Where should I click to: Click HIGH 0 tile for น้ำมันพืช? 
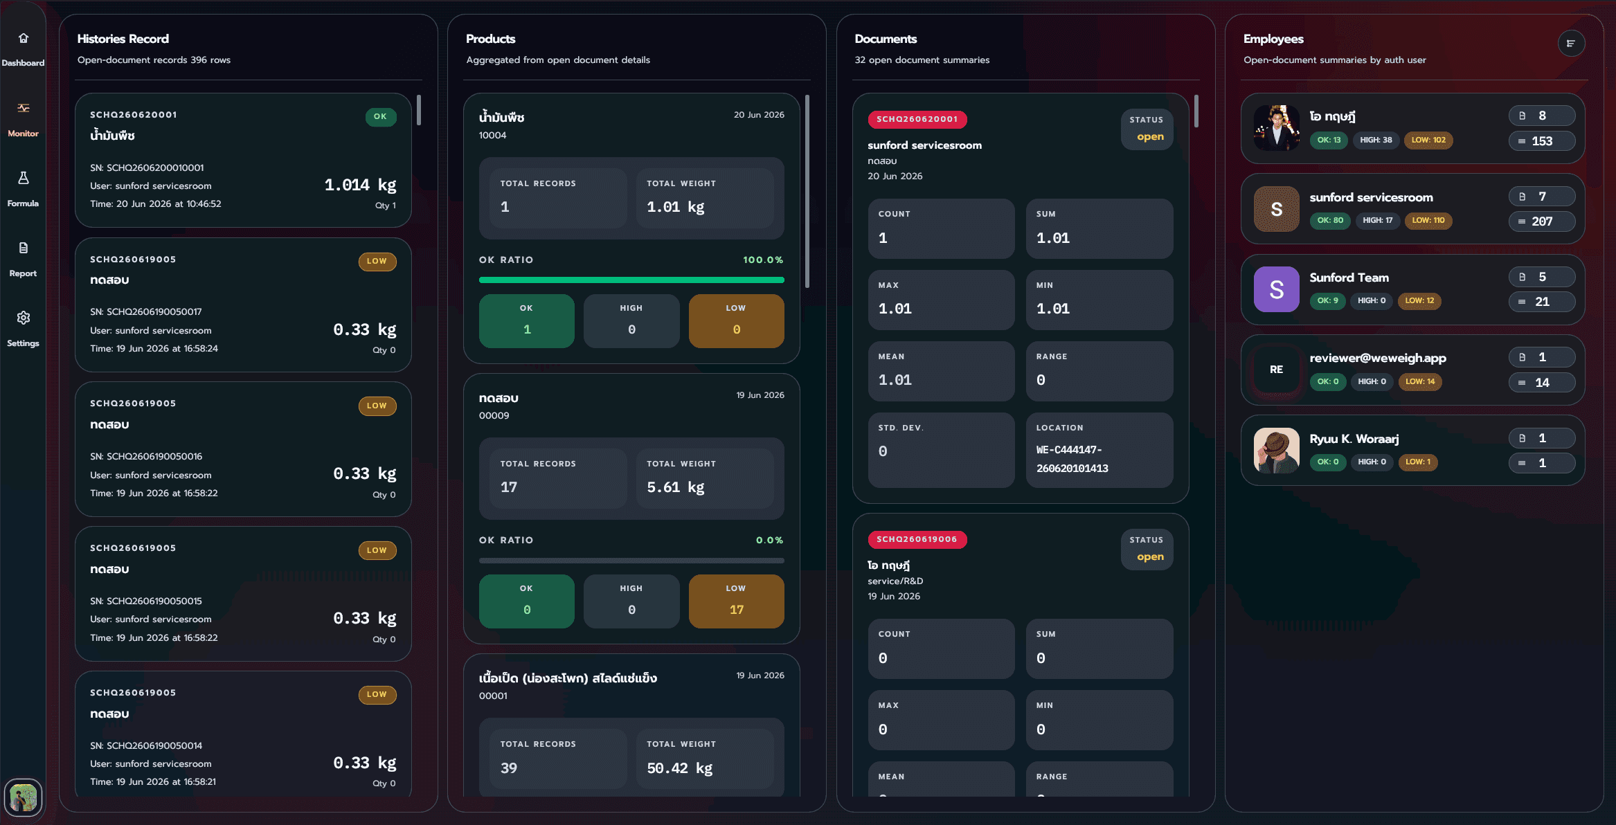point(631,320)
